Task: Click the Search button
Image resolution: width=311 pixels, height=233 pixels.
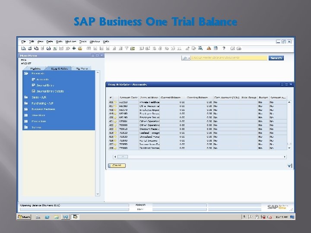Action: tap(276, 58)
